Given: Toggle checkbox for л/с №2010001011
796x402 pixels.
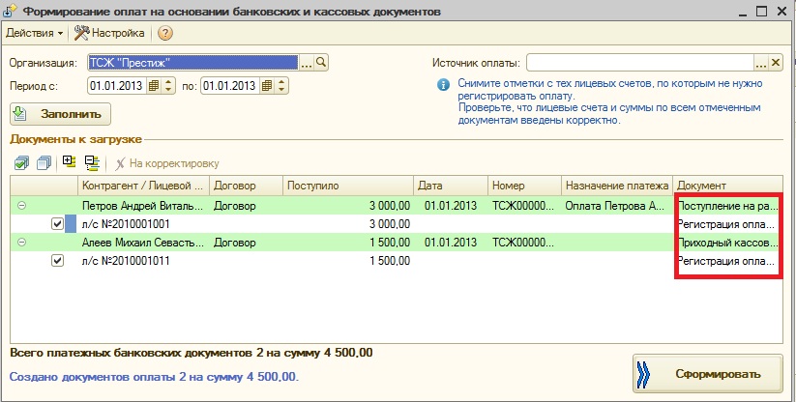Looking at the screenshot, I should [57, 261].
